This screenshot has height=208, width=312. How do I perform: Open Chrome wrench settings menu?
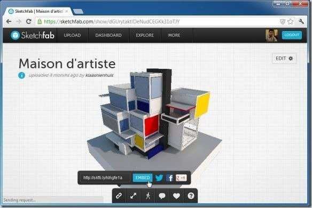coord(301,21)
